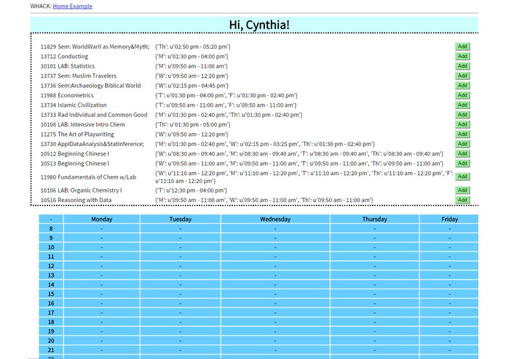The height and width of the screenshot is (359, 506).
Task: Add The Art of Playwriting
Action: click(x=462, y=134)
